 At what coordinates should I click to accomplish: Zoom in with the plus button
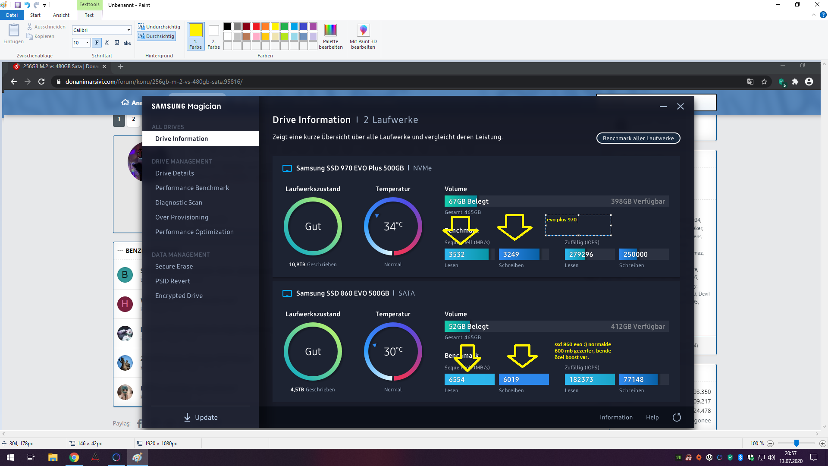coord(823,444)
